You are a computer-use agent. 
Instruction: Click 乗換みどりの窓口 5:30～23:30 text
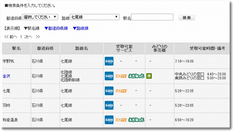point(200,78)
